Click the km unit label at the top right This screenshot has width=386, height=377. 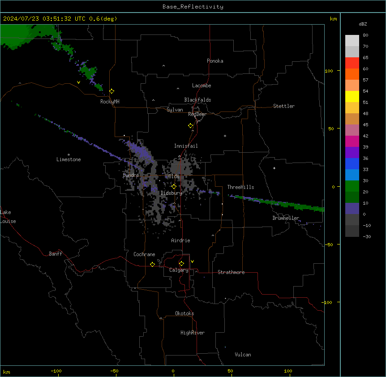click(334, 19)
